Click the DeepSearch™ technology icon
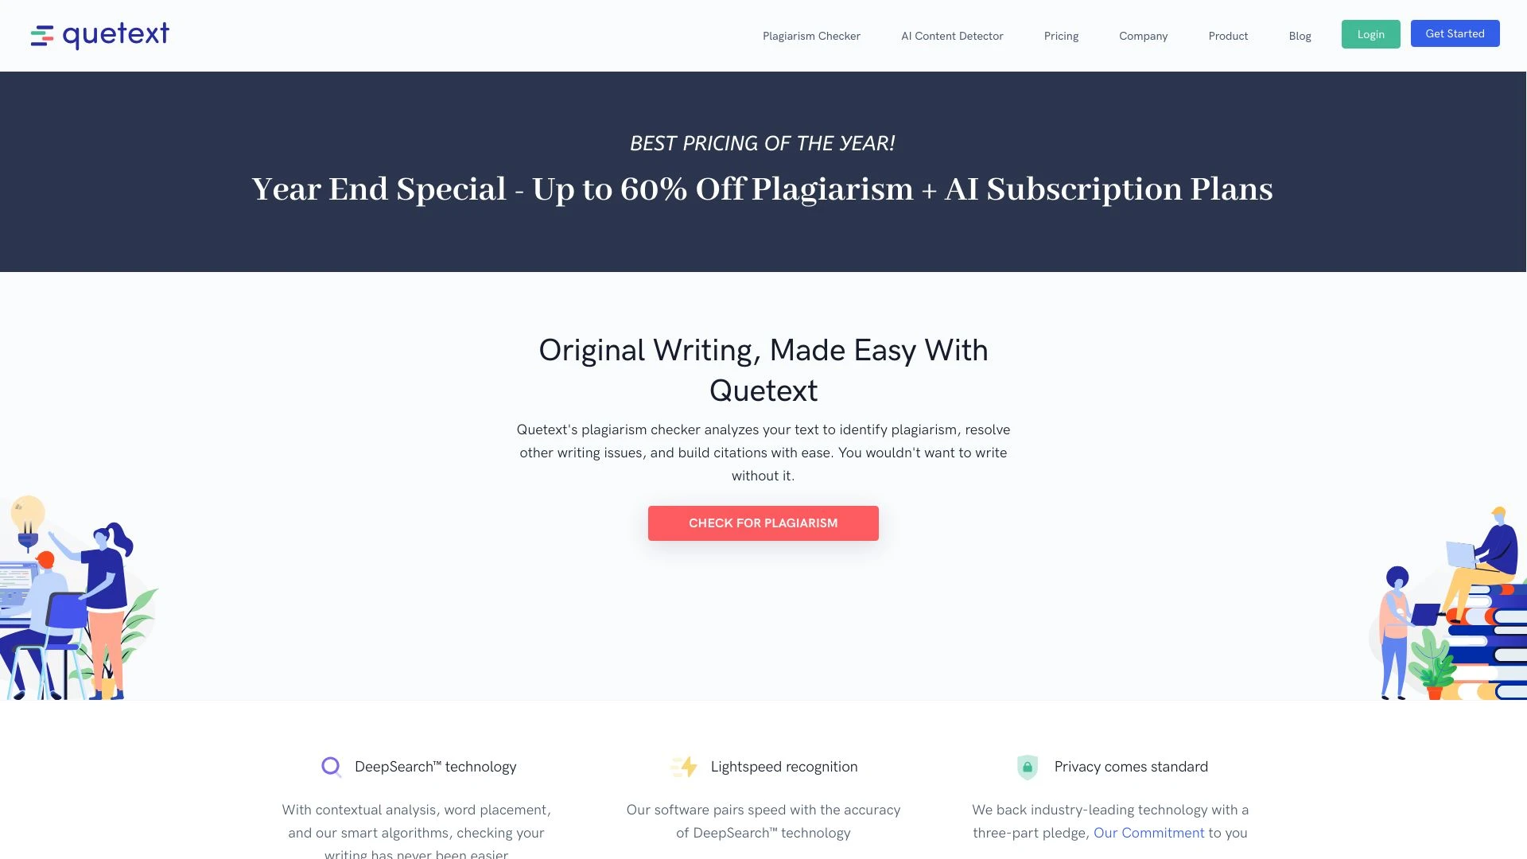1527x859 pixels. (332, 766)
